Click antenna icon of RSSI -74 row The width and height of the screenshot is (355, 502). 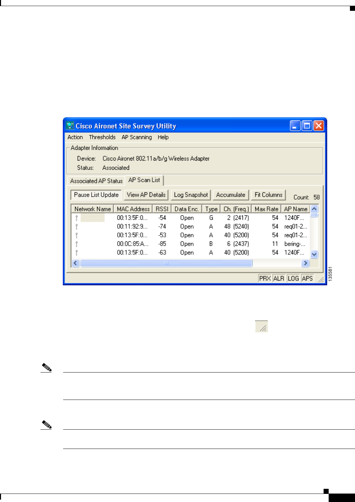click(x=77, y=227)
